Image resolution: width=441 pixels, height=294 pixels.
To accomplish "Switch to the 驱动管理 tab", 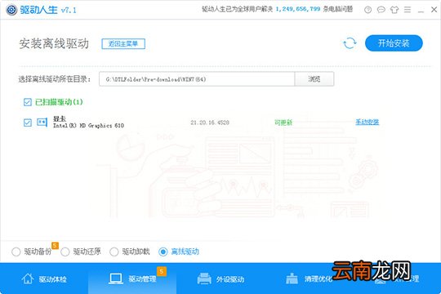I will (x=132, y=278).
